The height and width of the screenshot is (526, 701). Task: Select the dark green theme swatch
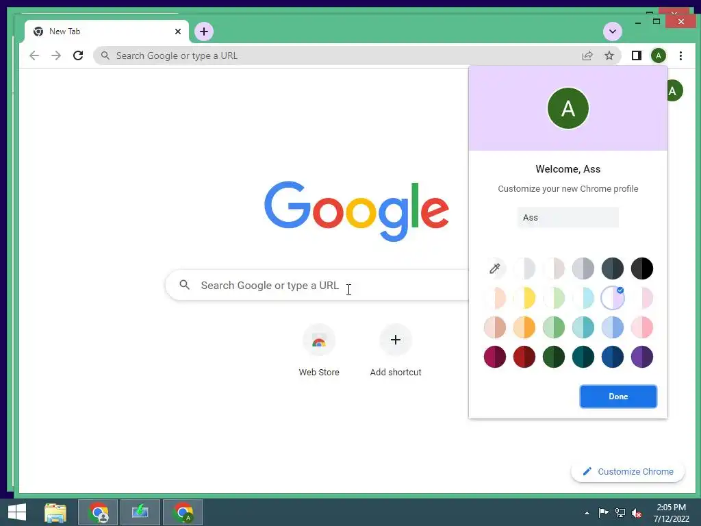click(553, 357)
